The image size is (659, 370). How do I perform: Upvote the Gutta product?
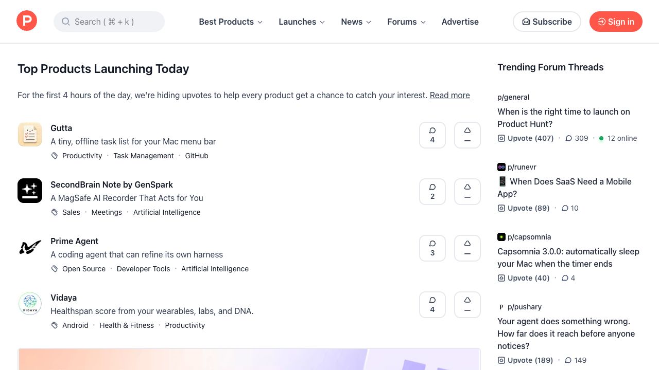coord(467,135)
